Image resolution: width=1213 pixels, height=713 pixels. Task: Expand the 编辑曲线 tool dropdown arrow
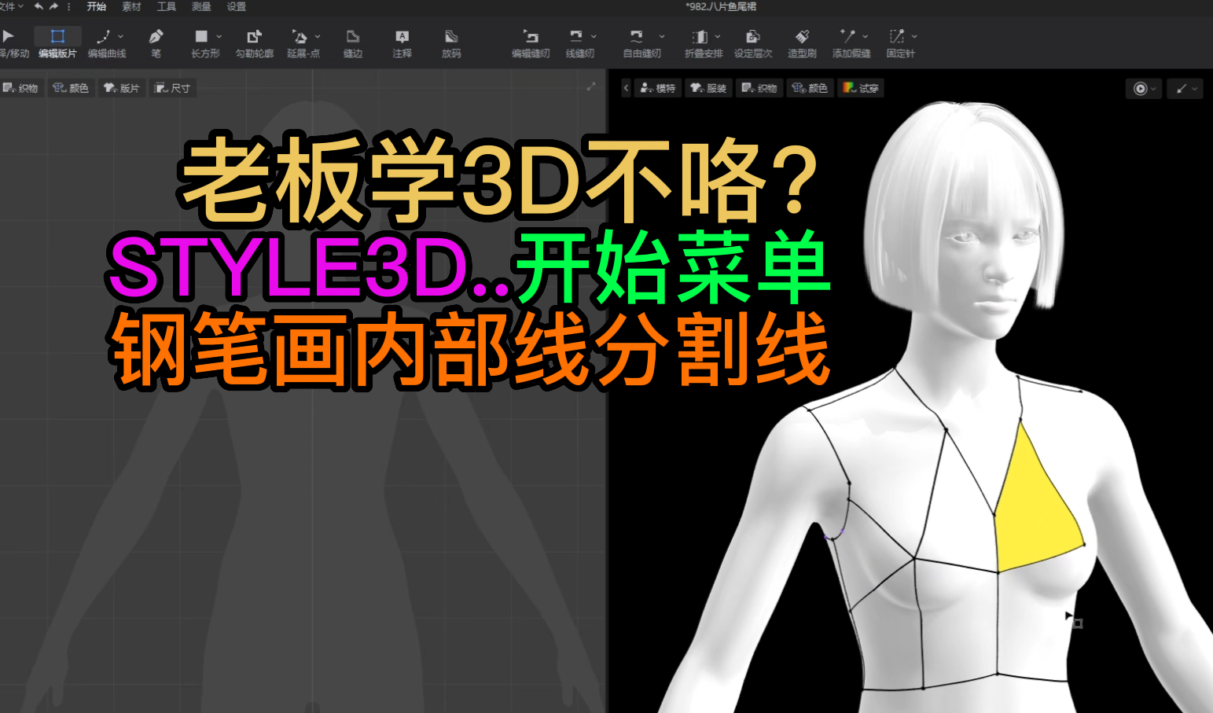point(120,36)
